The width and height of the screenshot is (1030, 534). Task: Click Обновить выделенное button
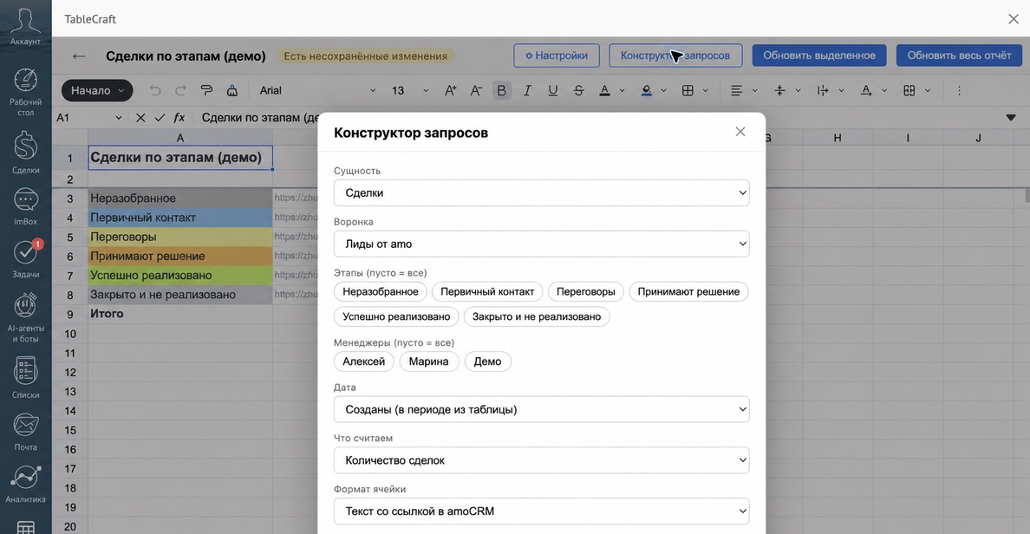[819, 55]
